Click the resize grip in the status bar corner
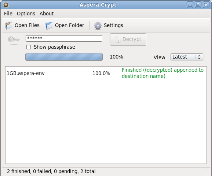The height and width of the screenshot is (176, 212). 207,172
